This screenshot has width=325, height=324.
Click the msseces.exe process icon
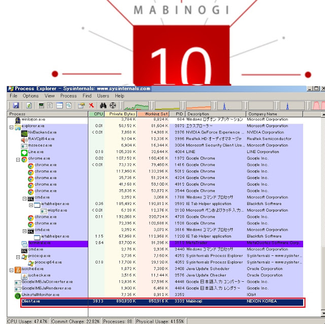pos(24,146)
